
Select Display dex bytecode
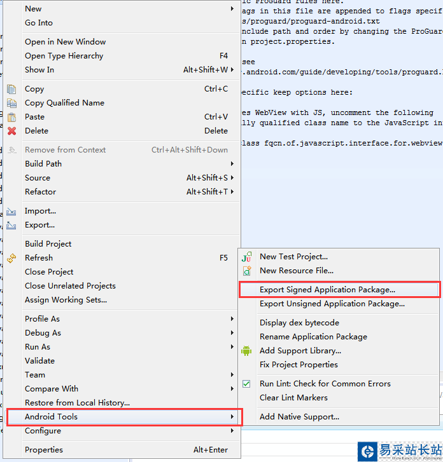tap(339, 323)
